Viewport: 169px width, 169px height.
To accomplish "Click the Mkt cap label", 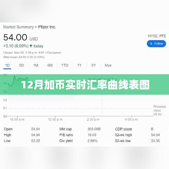I will [x=65, y=129].
